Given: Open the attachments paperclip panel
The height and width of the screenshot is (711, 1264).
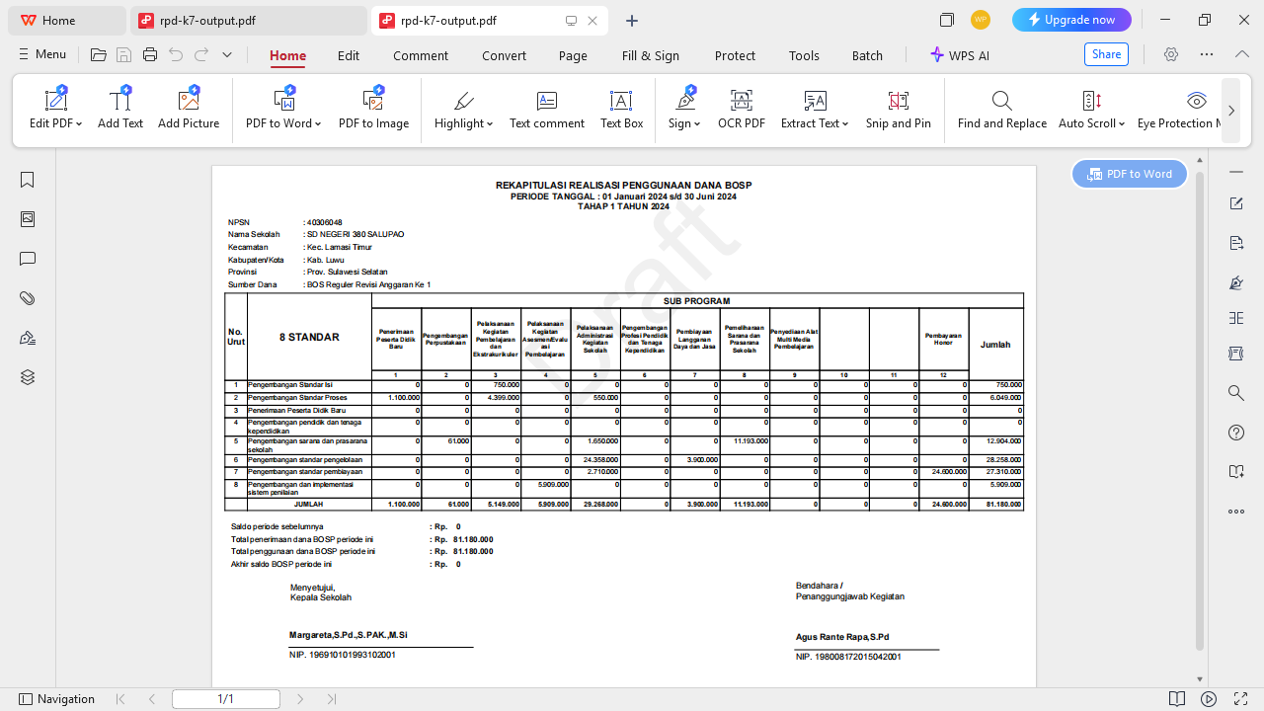Looking at the screenshot, I should (28, 298).
